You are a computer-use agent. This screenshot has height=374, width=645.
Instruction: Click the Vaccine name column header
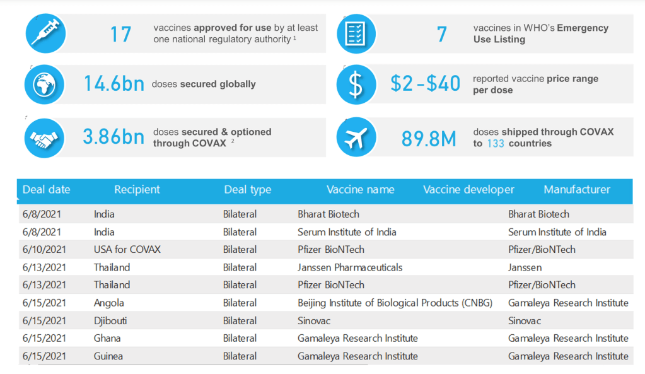[360, 190]
